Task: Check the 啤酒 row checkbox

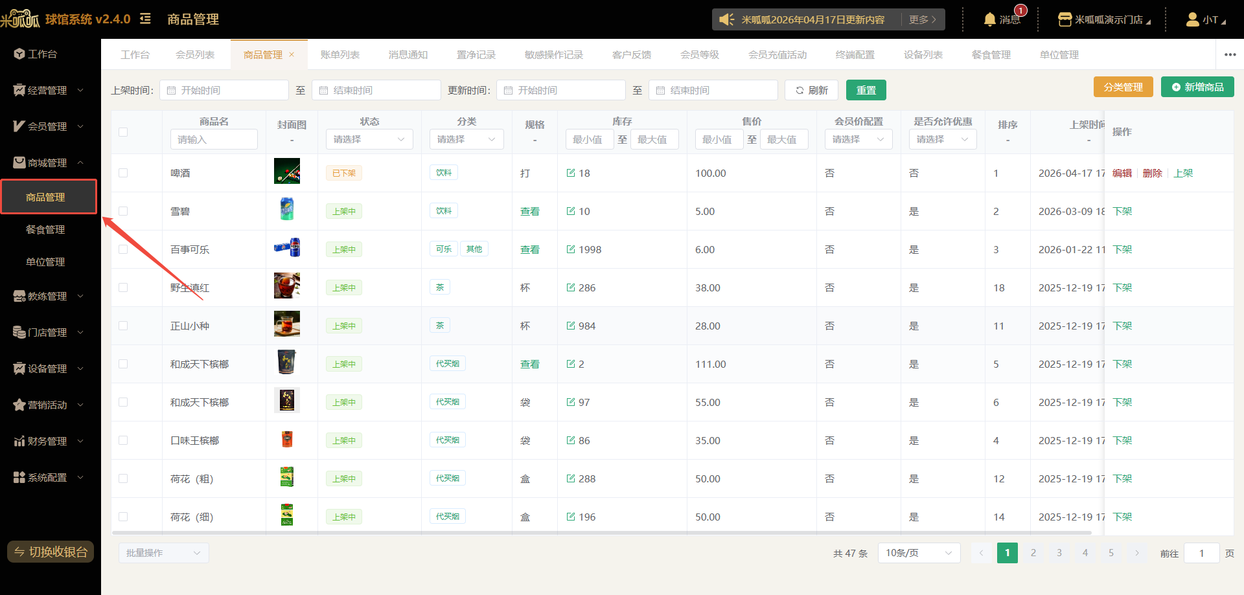Action: coord(123,173)
